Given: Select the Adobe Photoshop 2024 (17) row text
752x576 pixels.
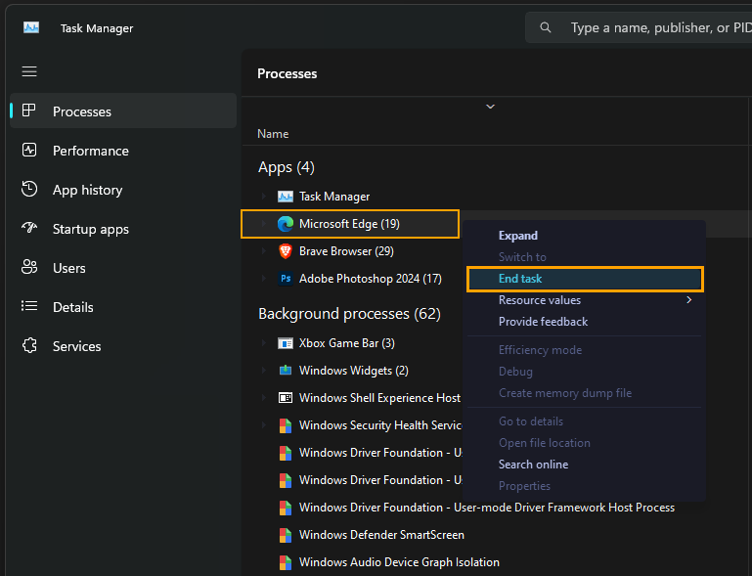Looking at the screenshot, I should [371, 279].
